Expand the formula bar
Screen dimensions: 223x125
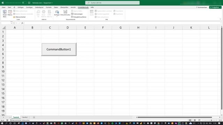(221, 23)
